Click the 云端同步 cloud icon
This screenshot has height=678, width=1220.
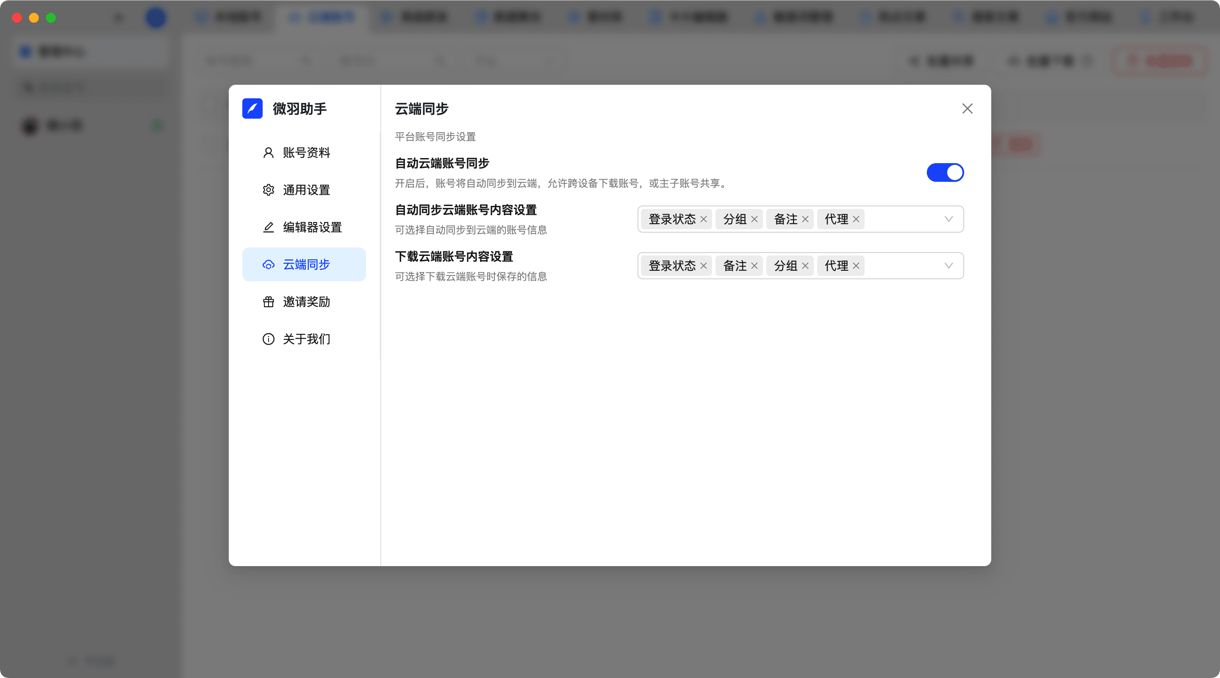268,264
